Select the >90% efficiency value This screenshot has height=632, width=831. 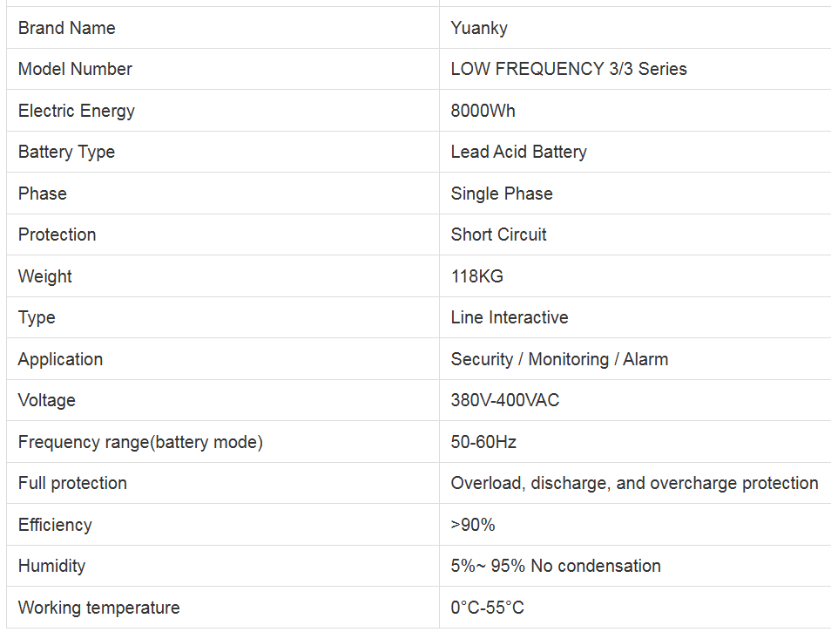[473, 525]
